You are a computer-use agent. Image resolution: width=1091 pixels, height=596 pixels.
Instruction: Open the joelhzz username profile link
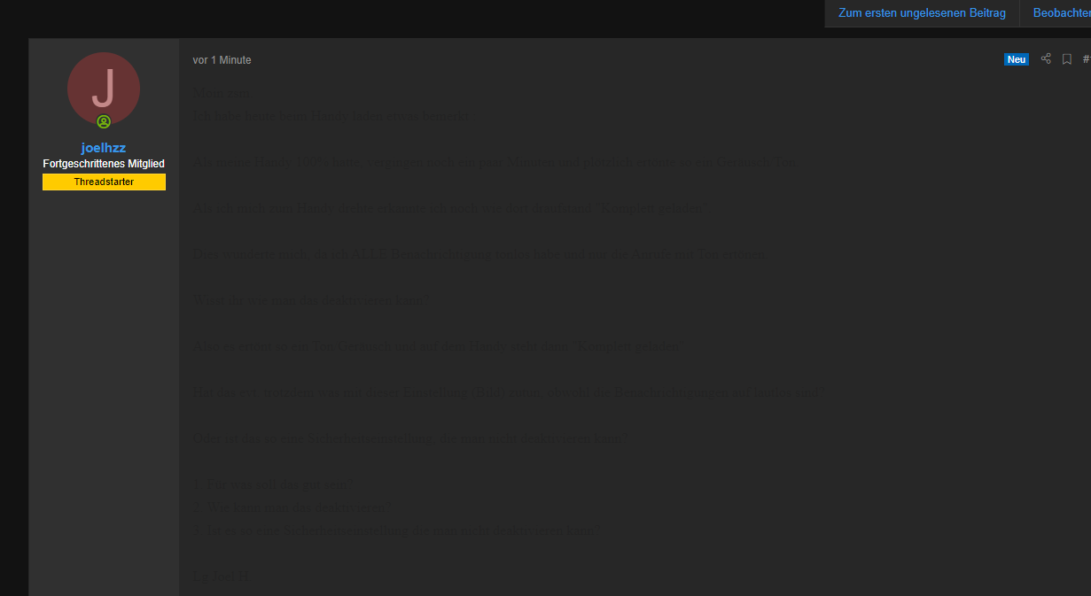[x=104, y=148]
